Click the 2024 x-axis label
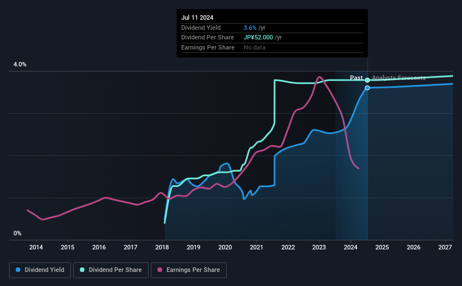 point(351,247)
